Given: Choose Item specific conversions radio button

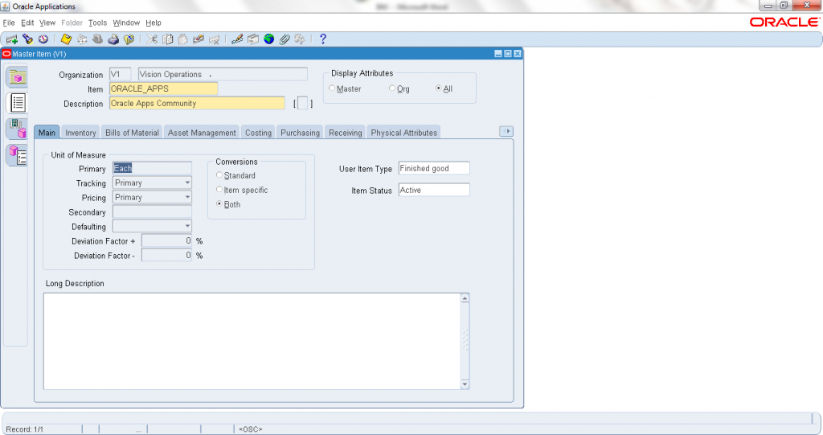Looking at the screenshot, I should 220,190.
